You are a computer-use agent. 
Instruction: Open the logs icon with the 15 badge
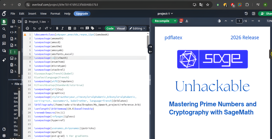(x=181, y=21)
